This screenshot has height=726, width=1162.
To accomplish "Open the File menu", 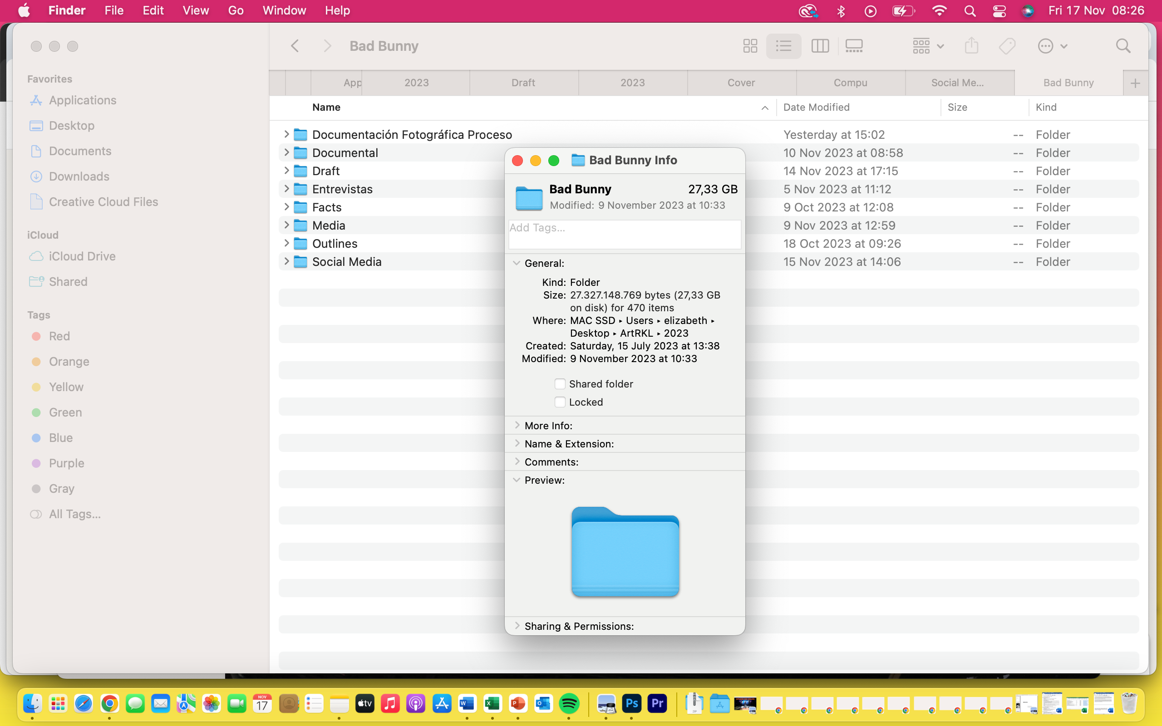I will point(114,10).
